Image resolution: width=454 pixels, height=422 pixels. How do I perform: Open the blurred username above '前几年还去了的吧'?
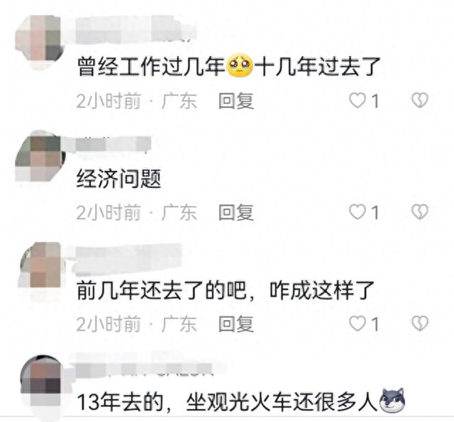(128, 257)
